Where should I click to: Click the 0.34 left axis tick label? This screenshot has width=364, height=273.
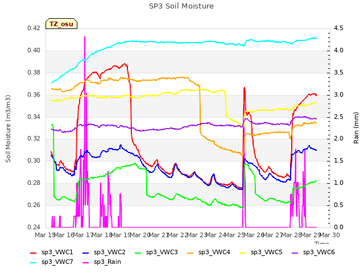(x=34, y=117)
